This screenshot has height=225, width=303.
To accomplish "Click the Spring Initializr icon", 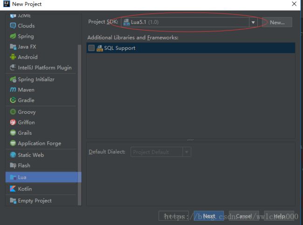I will point(13,79).
